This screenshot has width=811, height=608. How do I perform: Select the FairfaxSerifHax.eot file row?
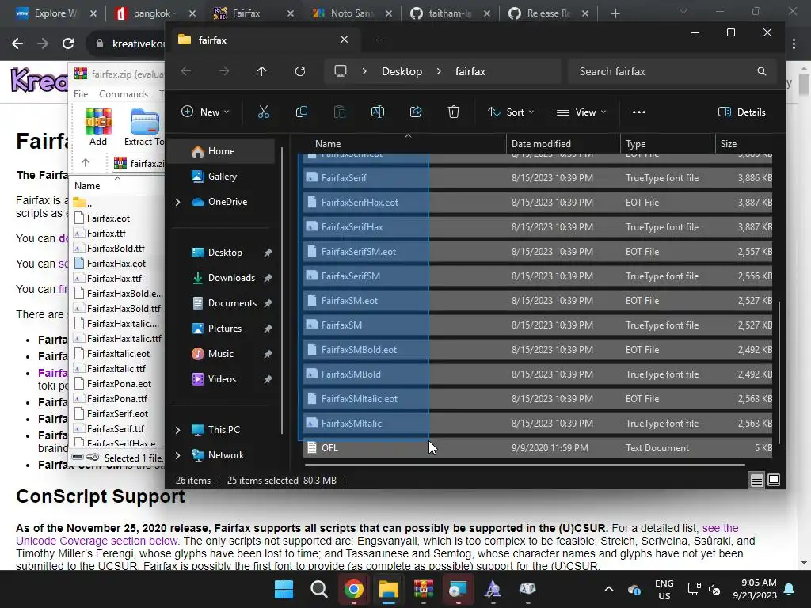(538, 202)
